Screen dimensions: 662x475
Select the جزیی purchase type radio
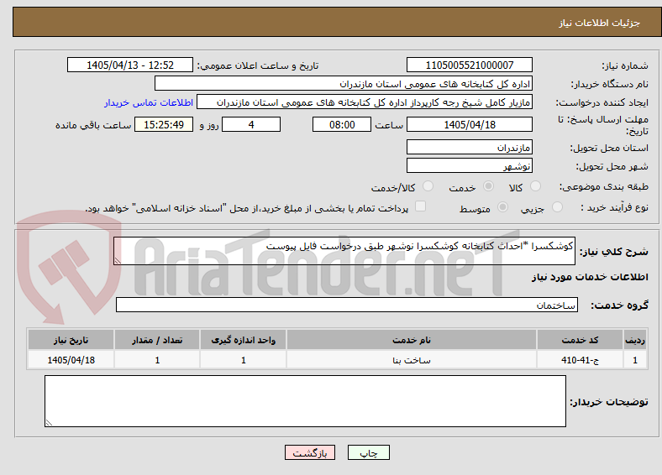(x=557, y=207)
